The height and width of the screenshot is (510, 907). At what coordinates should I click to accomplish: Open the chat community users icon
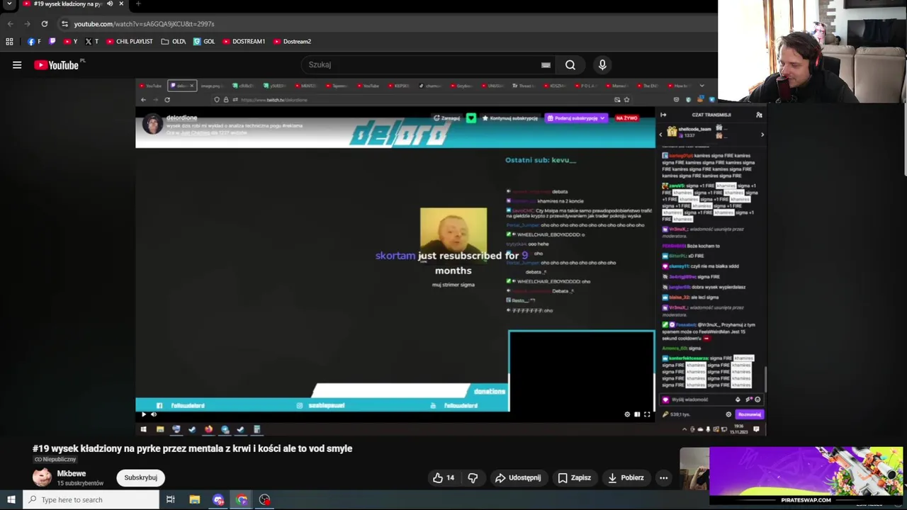coord(759,115)
